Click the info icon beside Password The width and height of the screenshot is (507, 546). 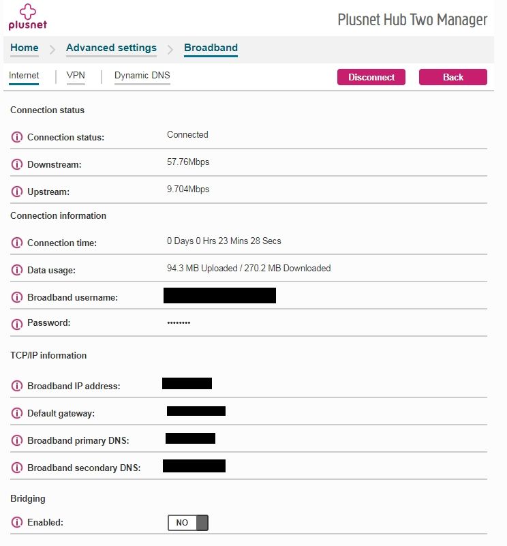click(x=17, y=324)
